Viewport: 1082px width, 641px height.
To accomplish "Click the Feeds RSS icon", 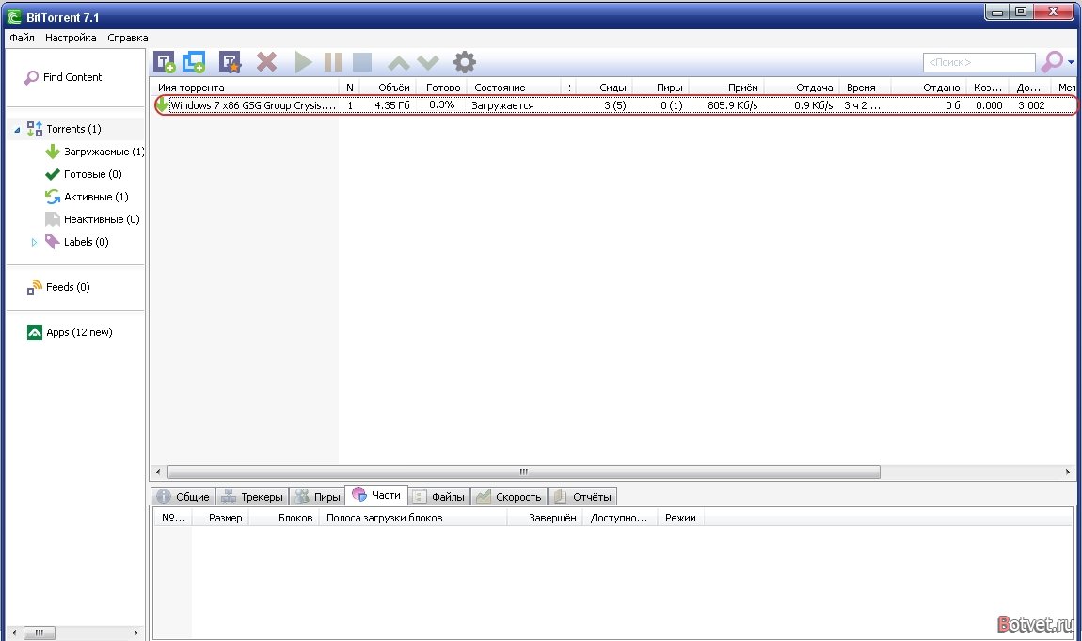I will 35,287.
